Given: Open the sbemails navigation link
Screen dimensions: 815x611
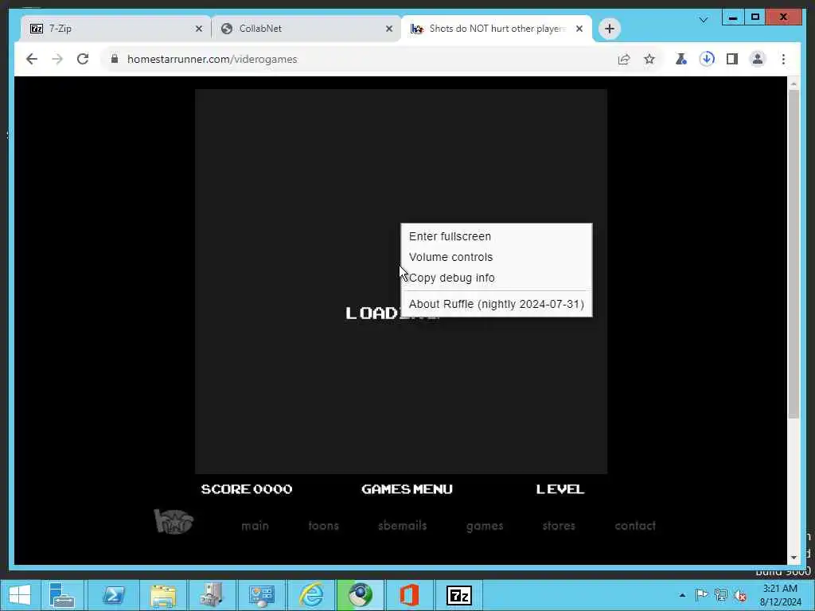Looking at the screenshot, I should [x=402, y=526].
